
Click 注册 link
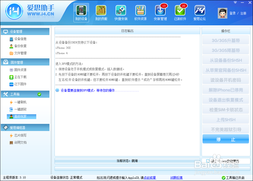tap(243, 13)
